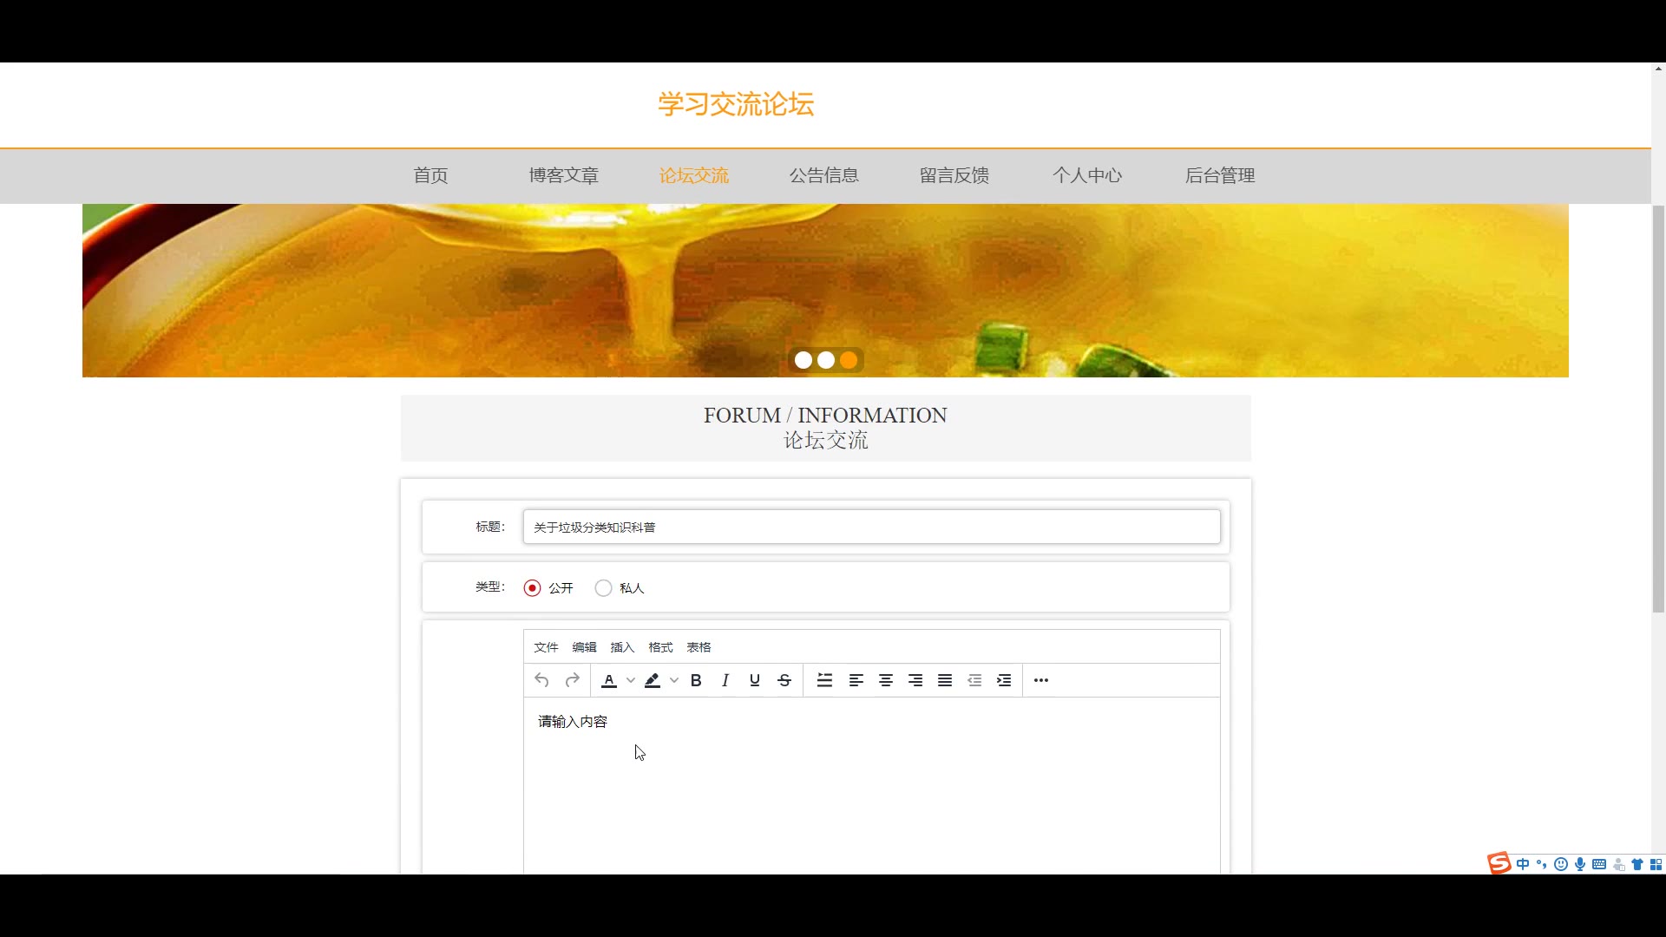This screenshot has width=1666, height=937.
Task: Reveal more toolbar options ellipsis
Action: click(x=1041, y=681)
